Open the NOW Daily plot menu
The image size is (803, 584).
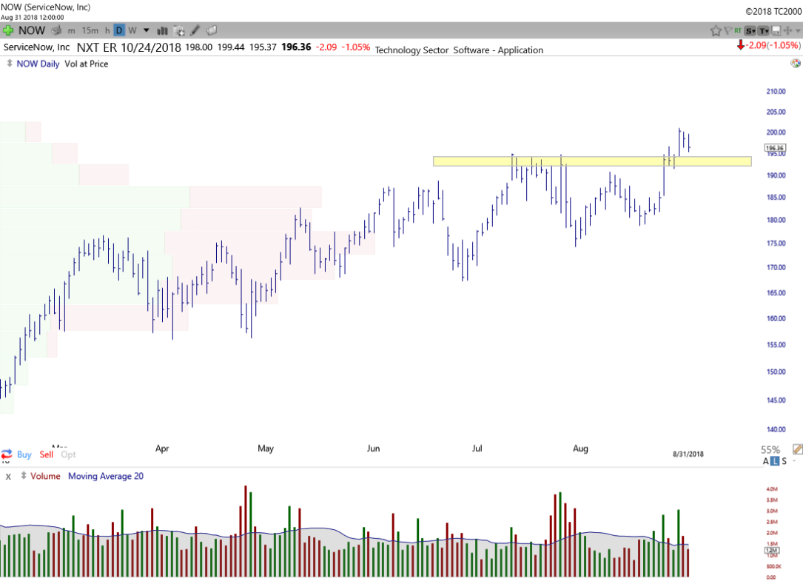(x=38, y=64)
